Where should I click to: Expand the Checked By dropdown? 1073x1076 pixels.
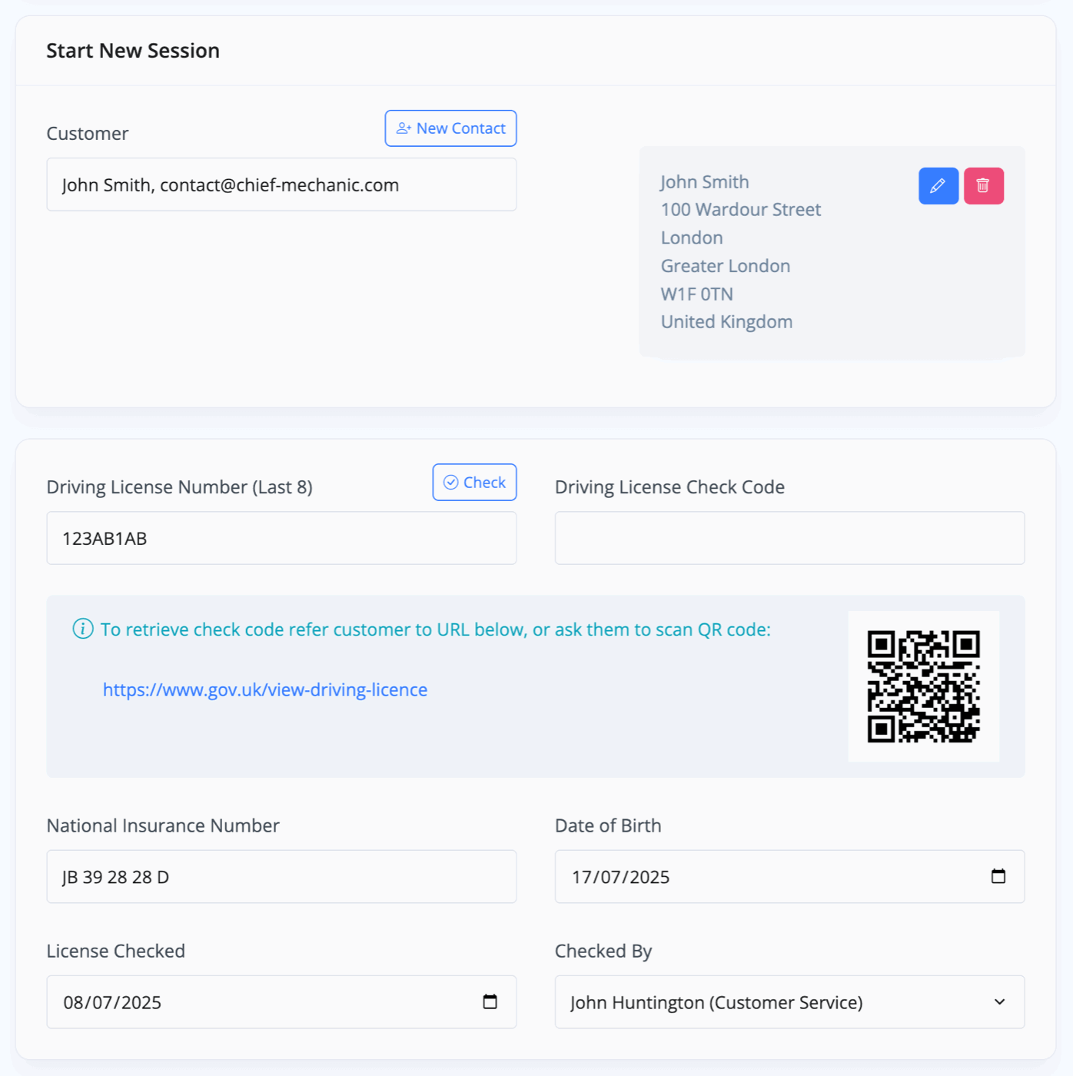pos(789,1001)
